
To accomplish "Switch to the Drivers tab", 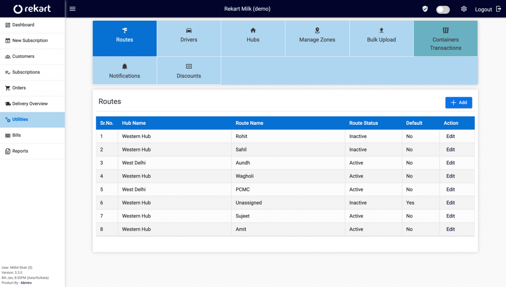I will (189, 38).
